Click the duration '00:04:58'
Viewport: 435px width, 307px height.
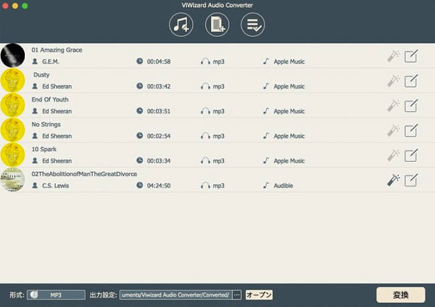point(159,62)
